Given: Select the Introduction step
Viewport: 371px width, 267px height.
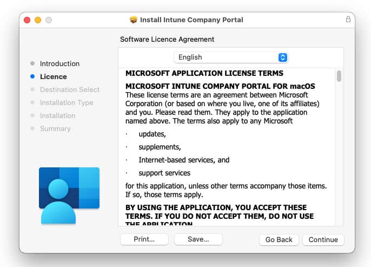Looking at the screenshot, I should click(59, 63).
